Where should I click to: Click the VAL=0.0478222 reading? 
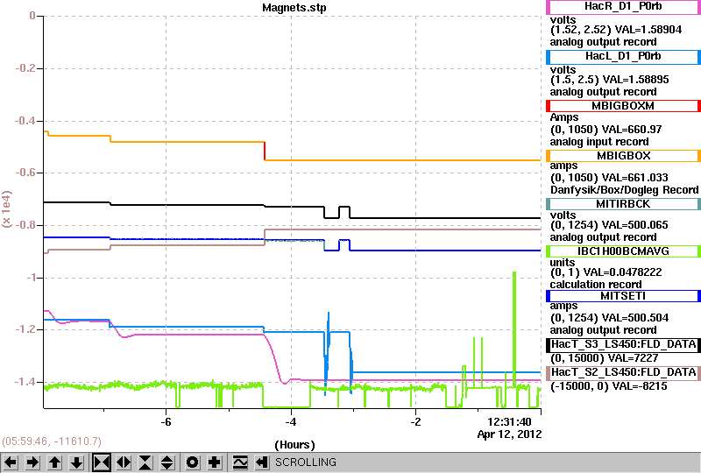click(x=623, y=272)
